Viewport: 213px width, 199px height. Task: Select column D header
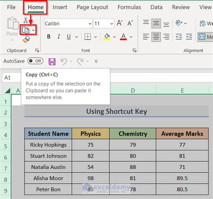point(133,90)
